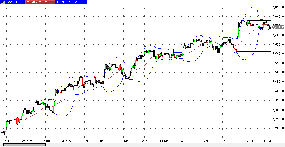Click the chart menu icon beside DAX label

pos(2,2)
